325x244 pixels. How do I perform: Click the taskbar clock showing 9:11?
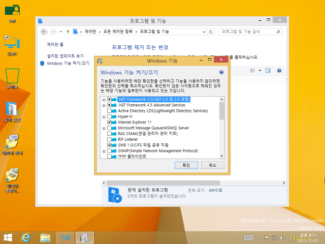point(308,238)
